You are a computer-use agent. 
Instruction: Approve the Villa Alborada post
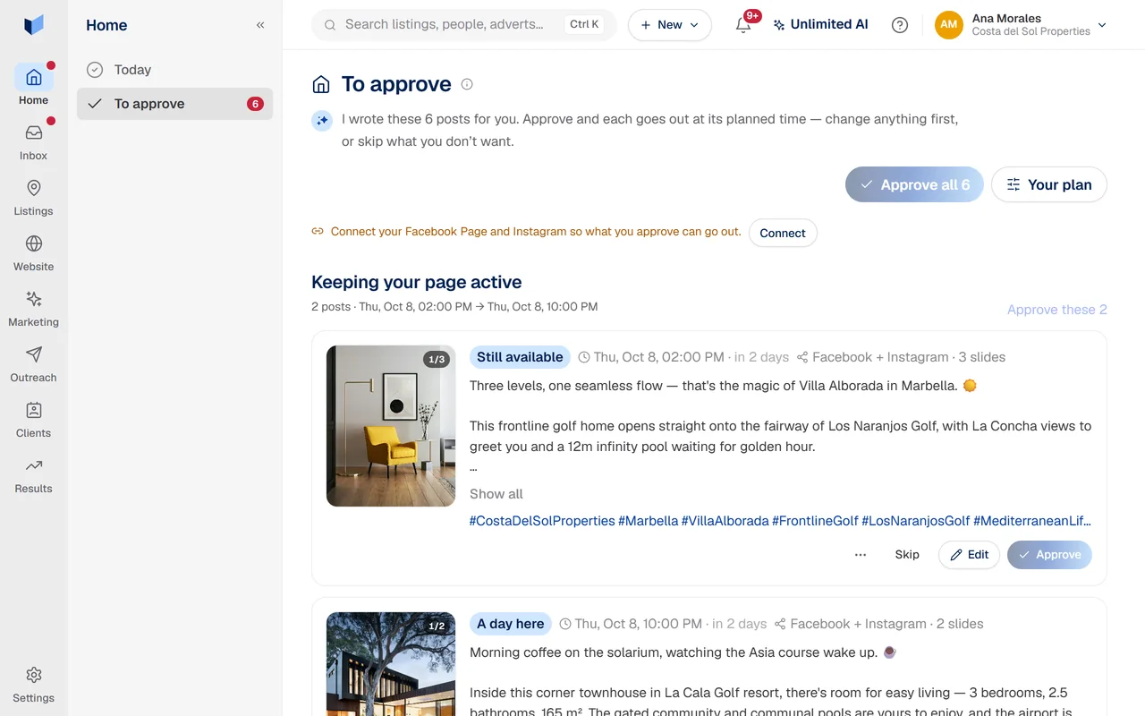[x=1049, y=555]
